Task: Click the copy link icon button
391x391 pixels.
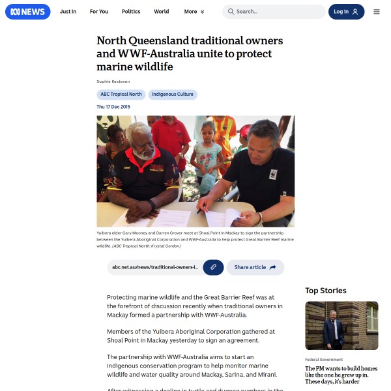Action: 213,267
